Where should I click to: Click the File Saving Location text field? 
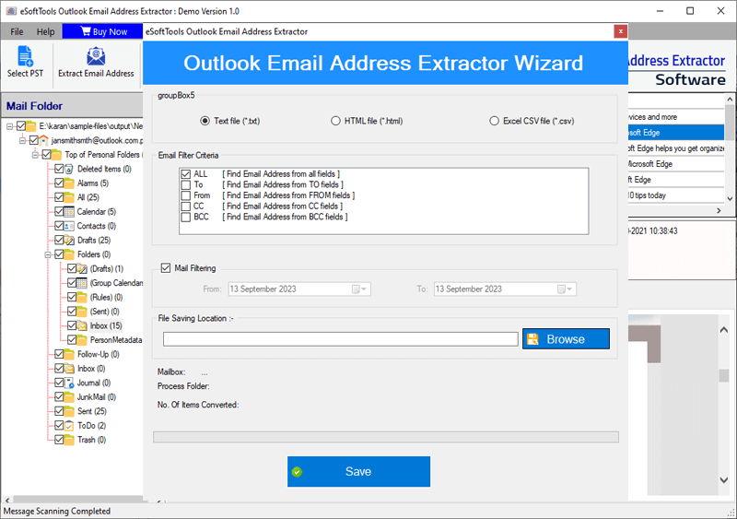[341, 339]
